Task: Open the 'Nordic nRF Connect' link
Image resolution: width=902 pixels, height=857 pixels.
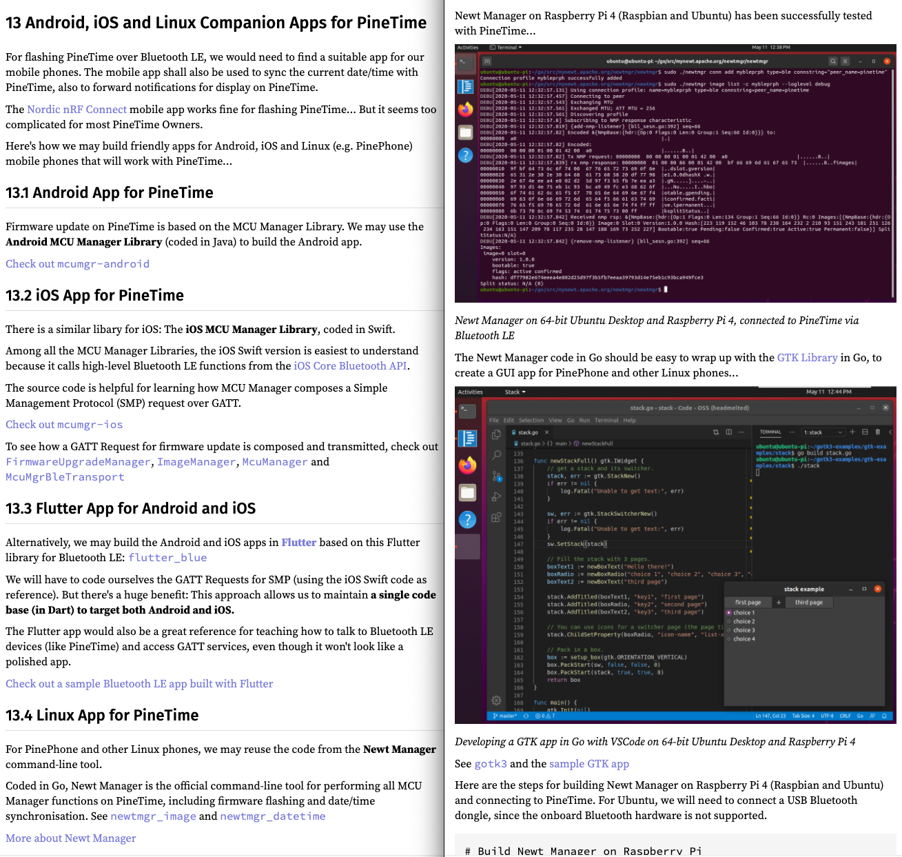Action: pos(76,110)
